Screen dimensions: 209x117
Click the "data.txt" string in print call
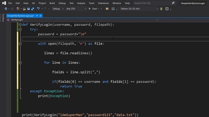(x=124, y=115)
